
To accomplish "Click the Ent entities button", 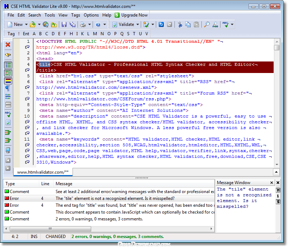I will point(26,34).
